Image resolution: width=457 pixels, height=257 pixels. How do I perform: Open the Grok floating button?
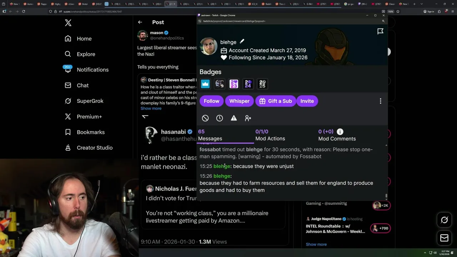click(x=444, y=220)
